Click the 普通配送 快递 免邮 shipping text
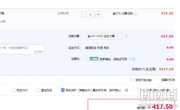 (x=97, y=48)
